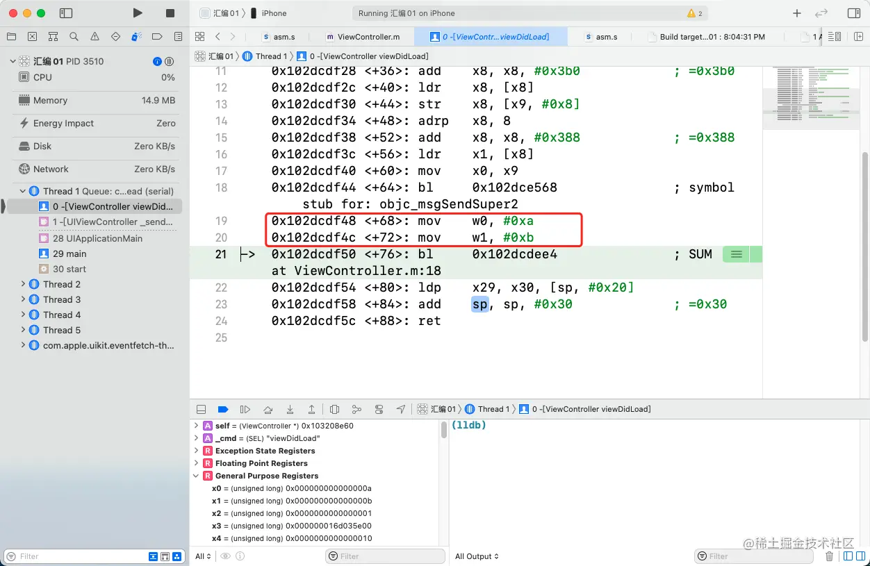Screen dimensions: 870x566
Task: Collapse General Purpose Registers
Action: 197,476
